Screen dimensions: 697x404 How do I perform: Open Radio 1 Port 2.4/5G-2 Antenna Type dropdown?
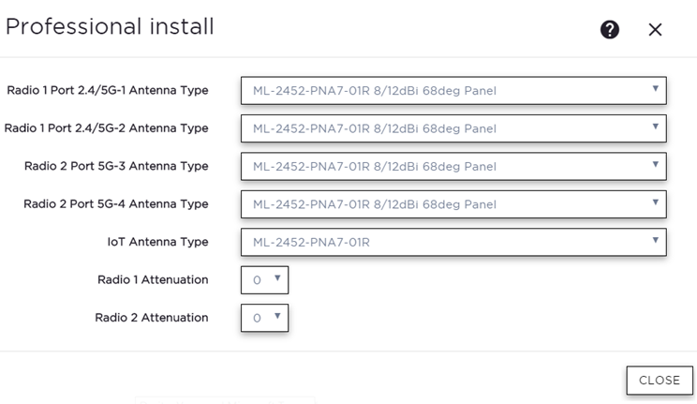[452, 128]
